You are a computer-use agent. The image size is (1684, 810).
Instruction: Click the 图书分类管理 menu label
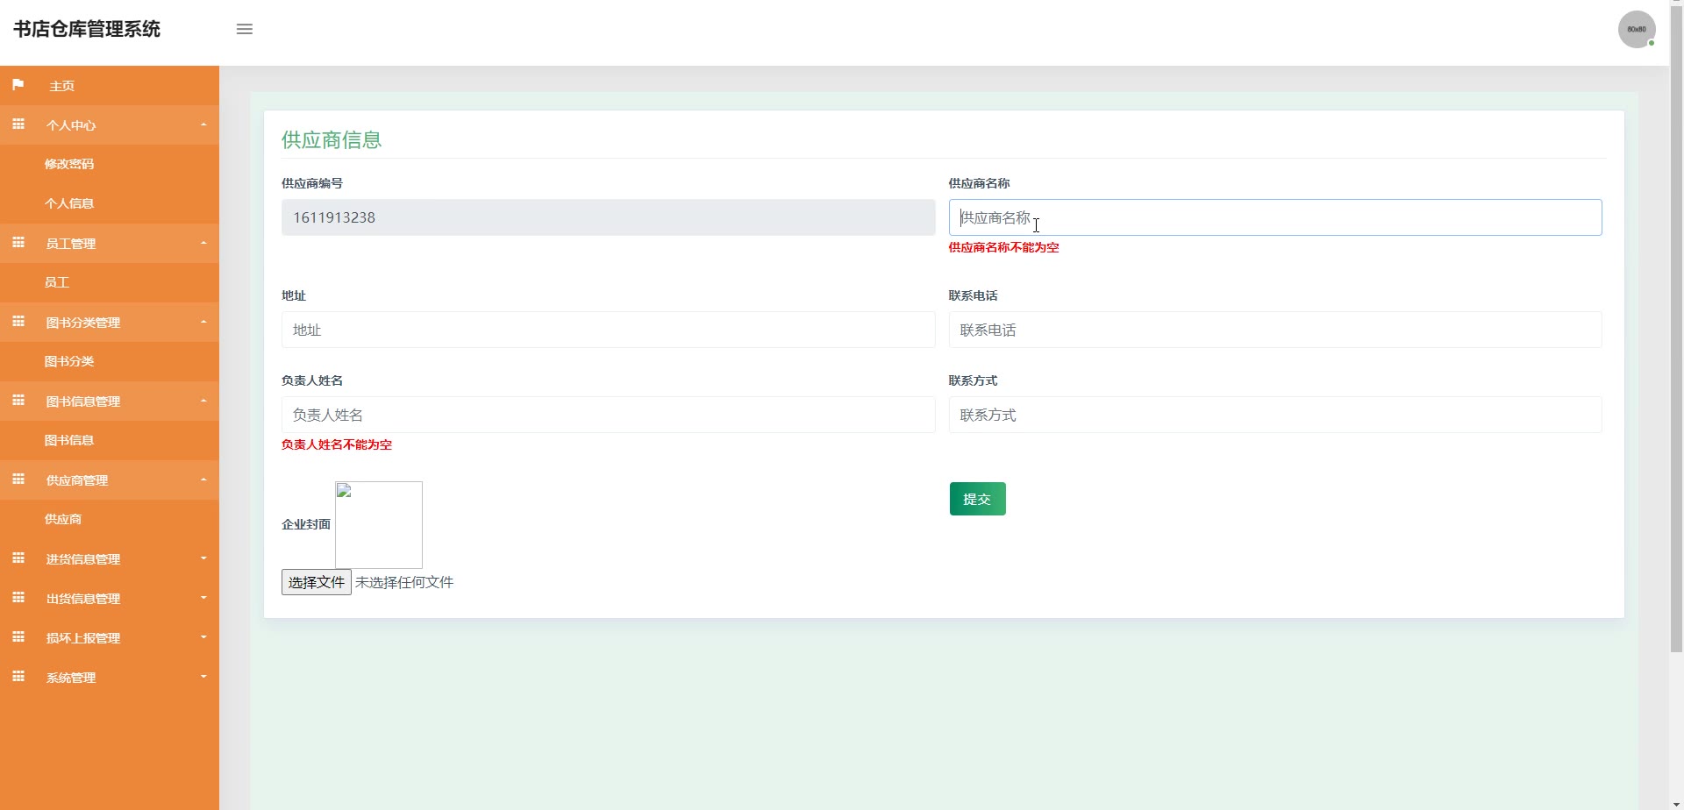click(x=83, y=323)
